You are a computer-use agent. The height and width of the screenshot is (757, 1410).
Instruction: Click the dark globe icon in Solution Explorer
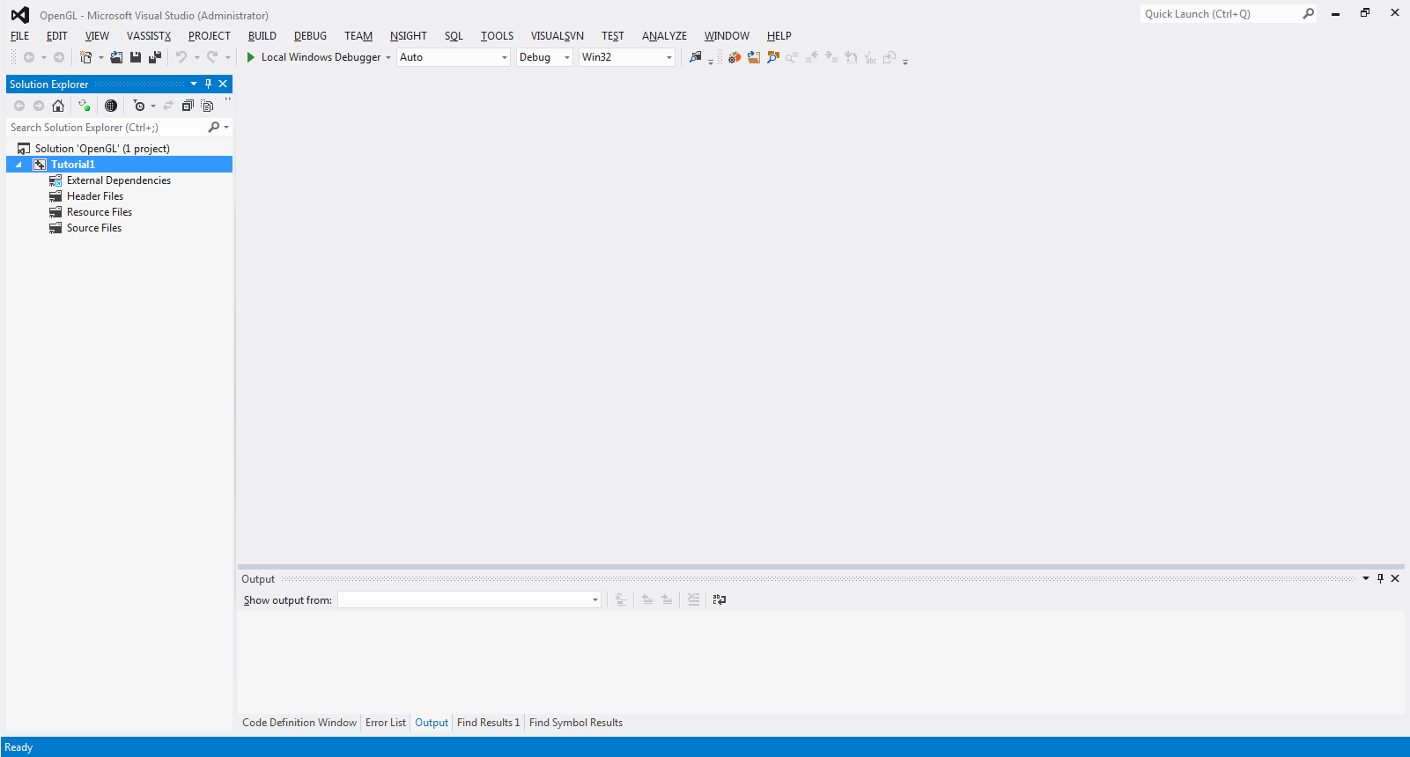[x=111, y=106]
